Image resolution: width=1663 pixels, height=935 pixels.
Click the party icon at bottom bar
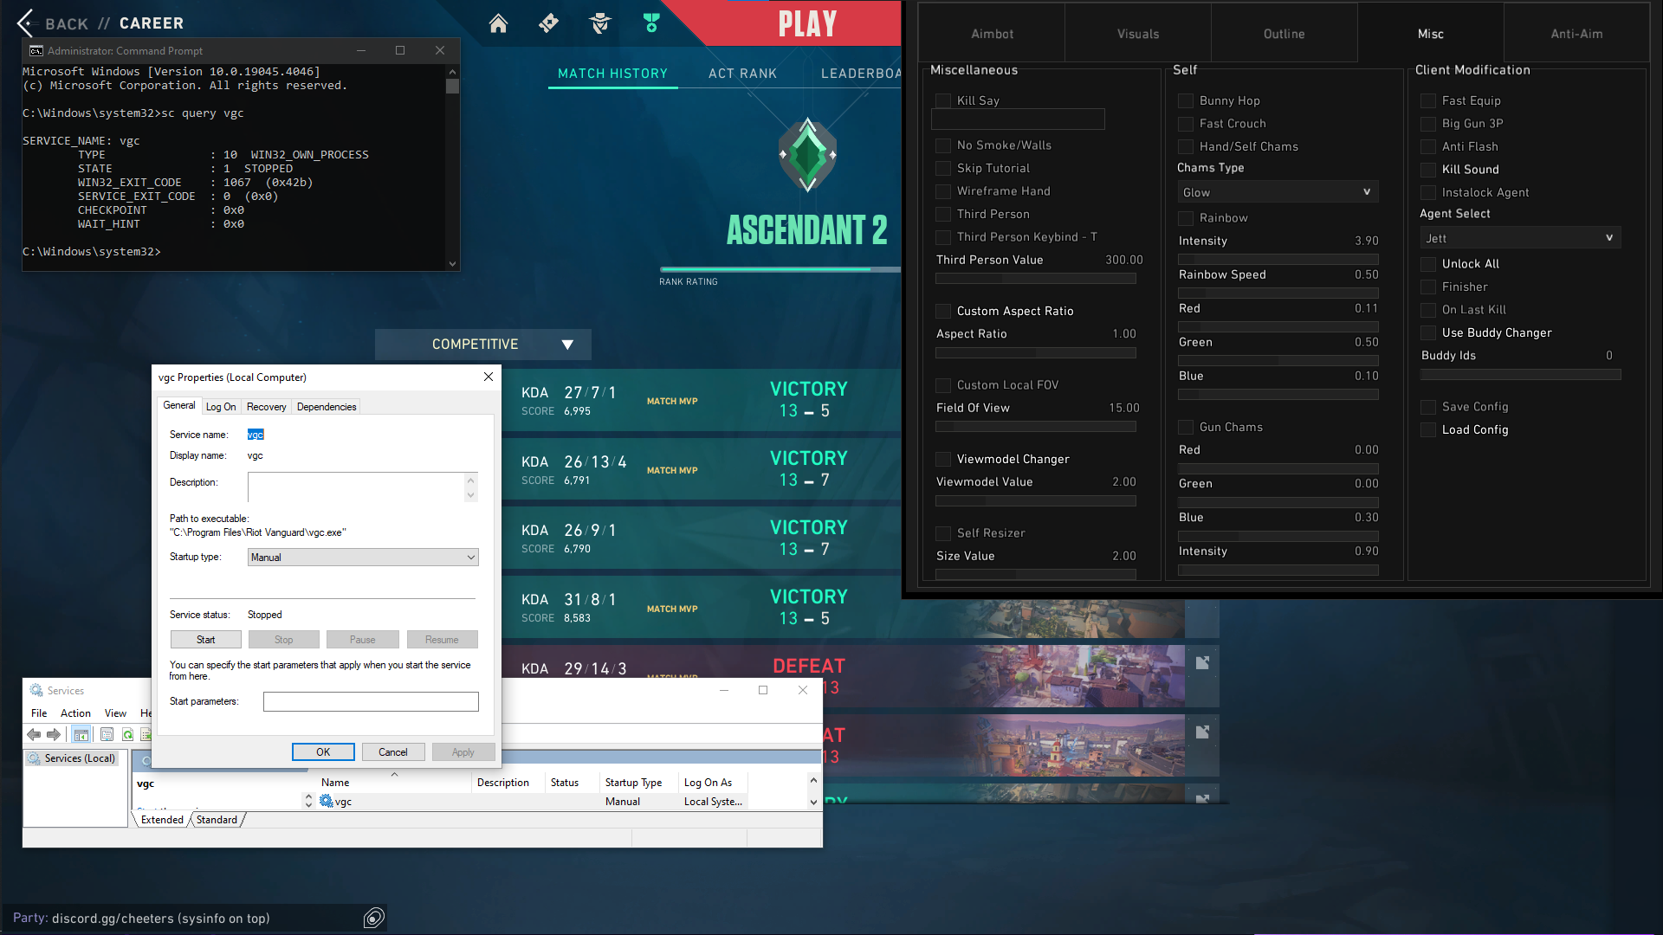374,918
